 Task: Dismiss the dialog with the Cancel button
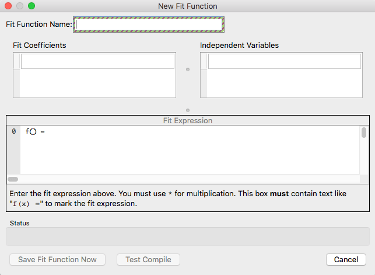click(x=346, y=259)
